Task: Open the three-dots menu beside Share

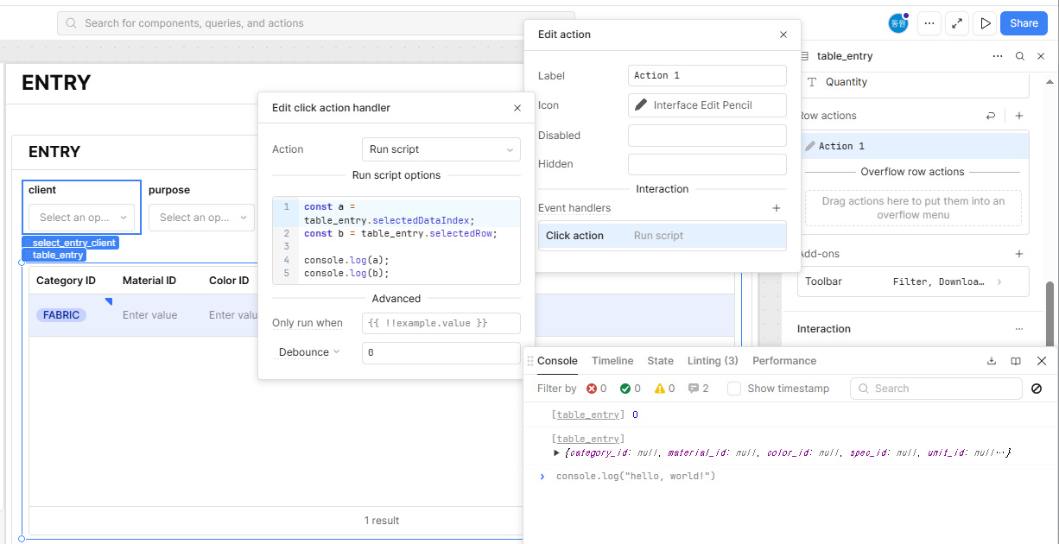Action: coord(929,23)
